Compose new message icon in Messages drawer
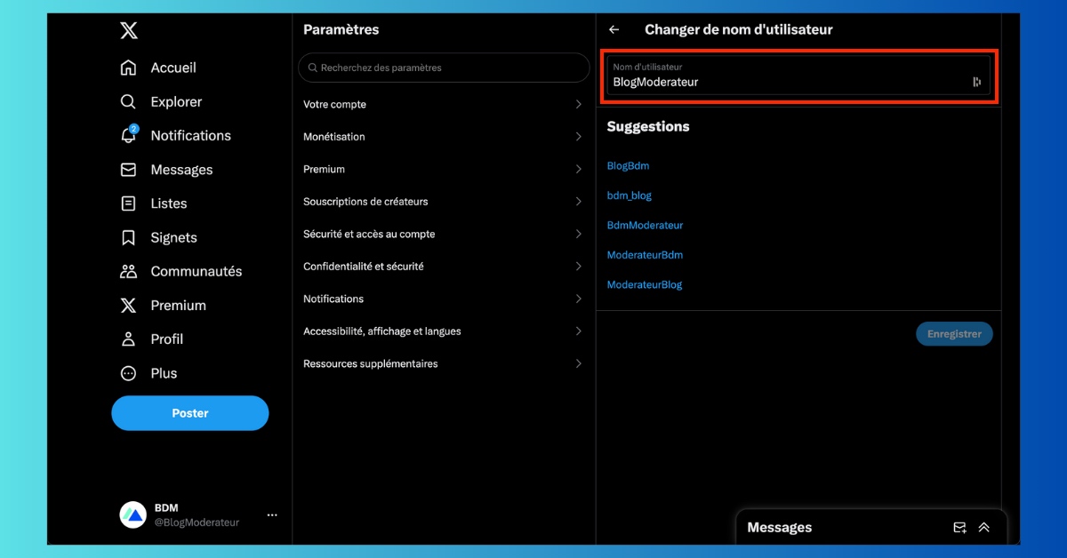Viewport: 1067px width, 558px height. [x=959, y=528]
